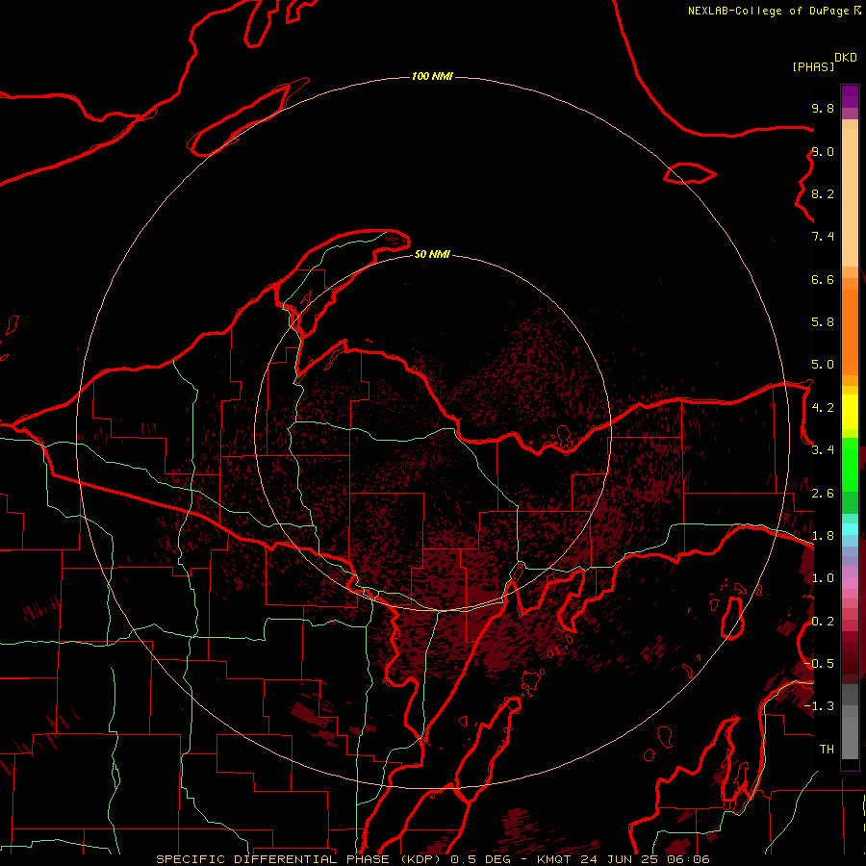The image size is (866, 866).
Task: Click the 0.2 scale value
Action: [x=823, y=622]
